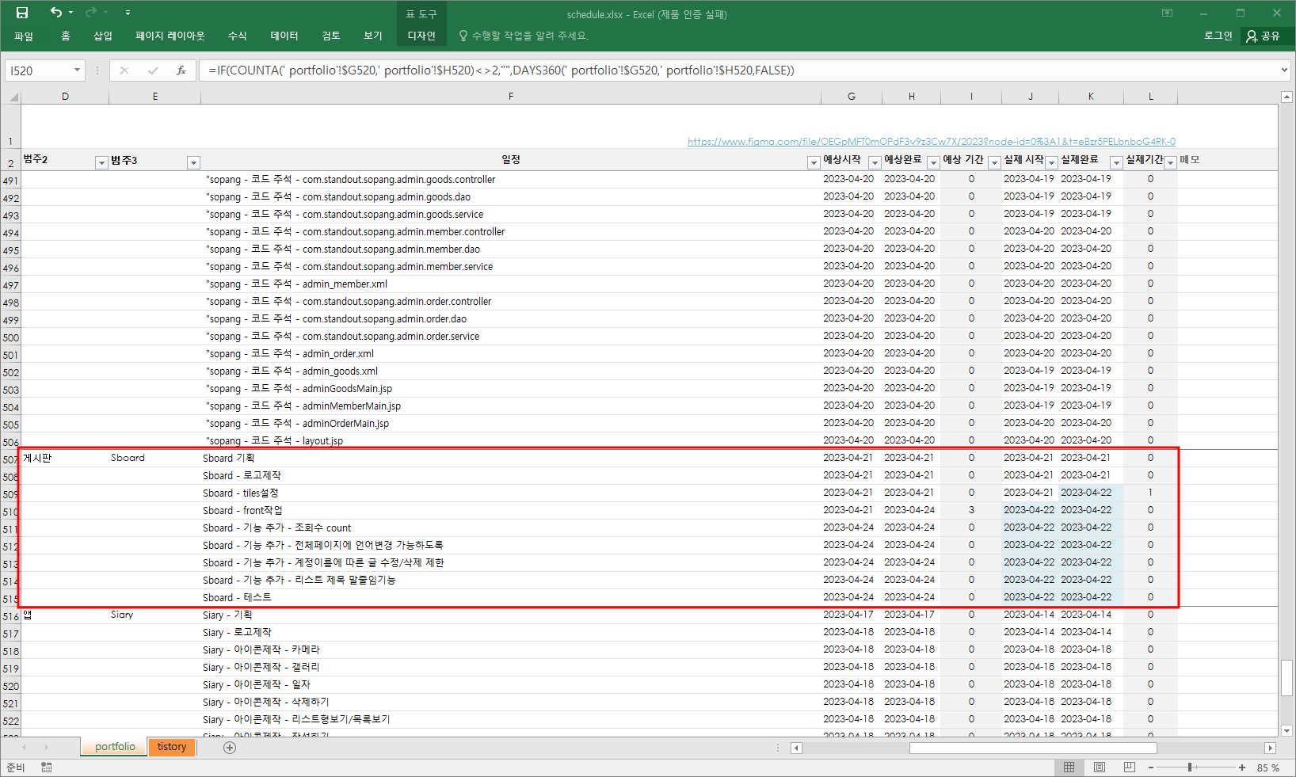The height and width of the screenshot is (777, 1296).
Task: Expand the formula bar with chevron
Action: pos(1284,70)
